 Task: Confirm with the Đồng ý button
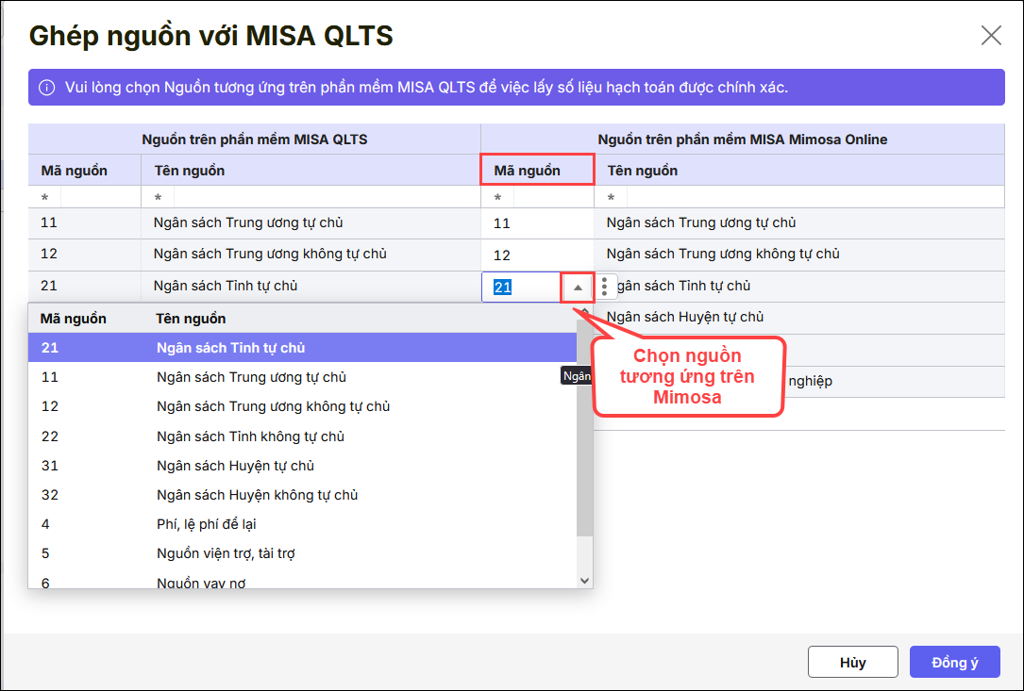[x=954, y=662]
